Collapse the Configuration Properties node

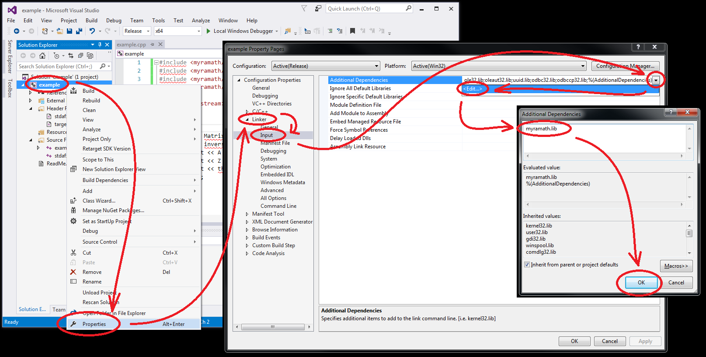[239, 80]
